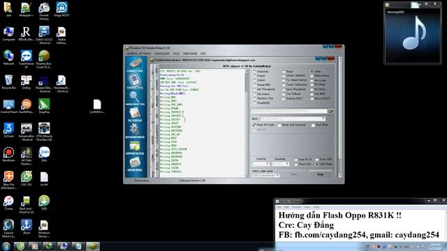The width and height of the screenshot is (447, 251).
Task: Click the Stop button
Action: coord(320,174)
